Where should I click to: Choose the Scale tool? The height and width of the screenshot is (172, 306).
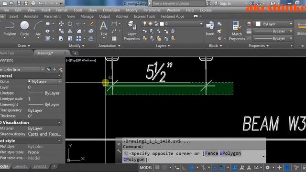point(70,38)
